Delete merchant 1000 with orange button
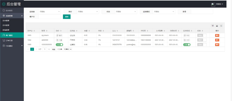Screen dimensions: 232x101 [x=217, y=45]
